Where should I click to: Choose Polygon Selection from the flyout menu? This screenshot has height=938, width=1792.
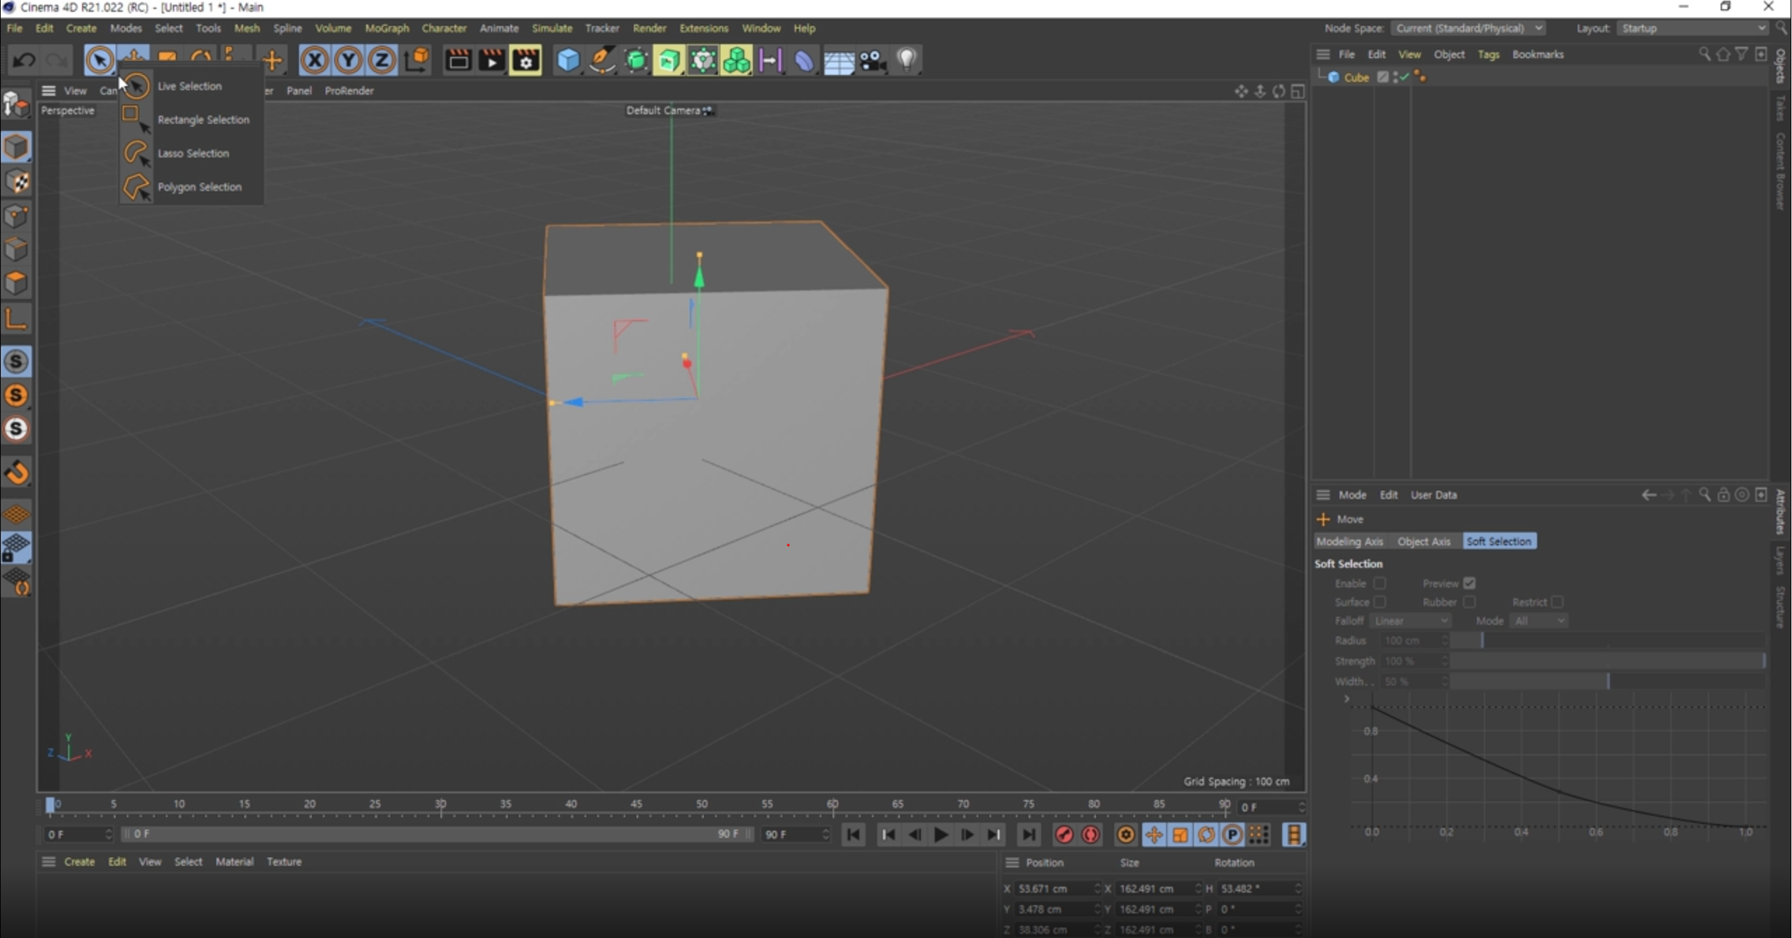coord(199,187)
